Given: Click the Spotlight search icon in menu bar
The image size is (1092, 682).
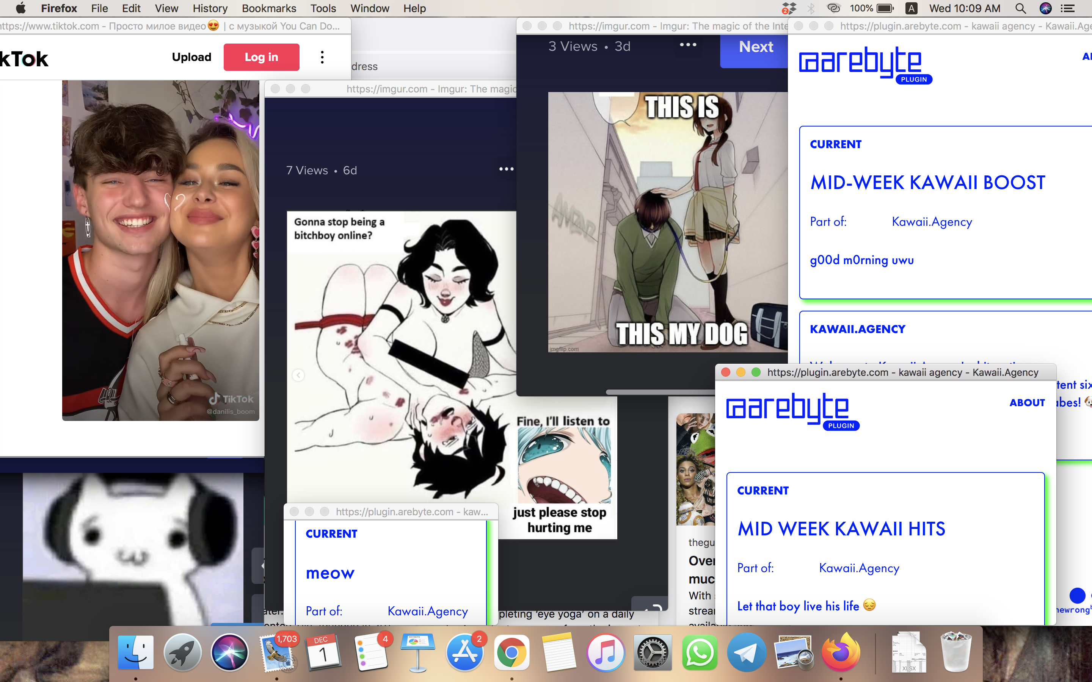Looking at the screenshot, I should [1020, 8].
